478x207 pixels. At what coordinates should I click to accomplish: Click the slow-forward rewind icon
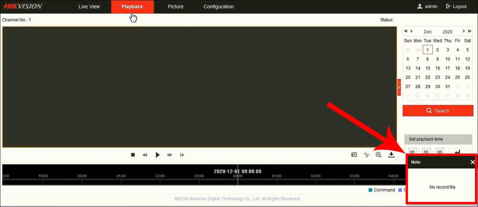tap(145, 155)
